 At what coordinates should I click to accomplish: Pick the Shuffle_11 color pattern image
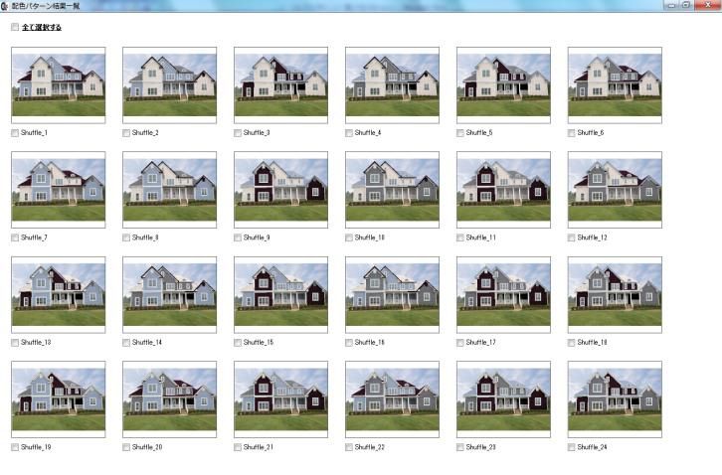pyautogui.click(x=504, y=190)
